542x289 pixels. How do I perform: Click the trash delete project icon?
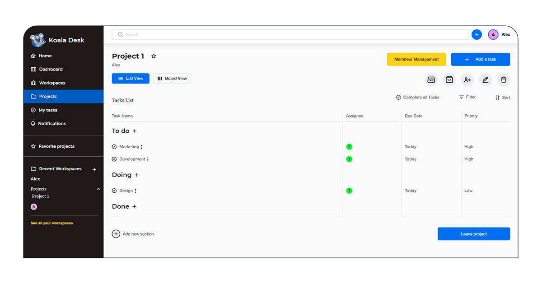click(504, 80)
